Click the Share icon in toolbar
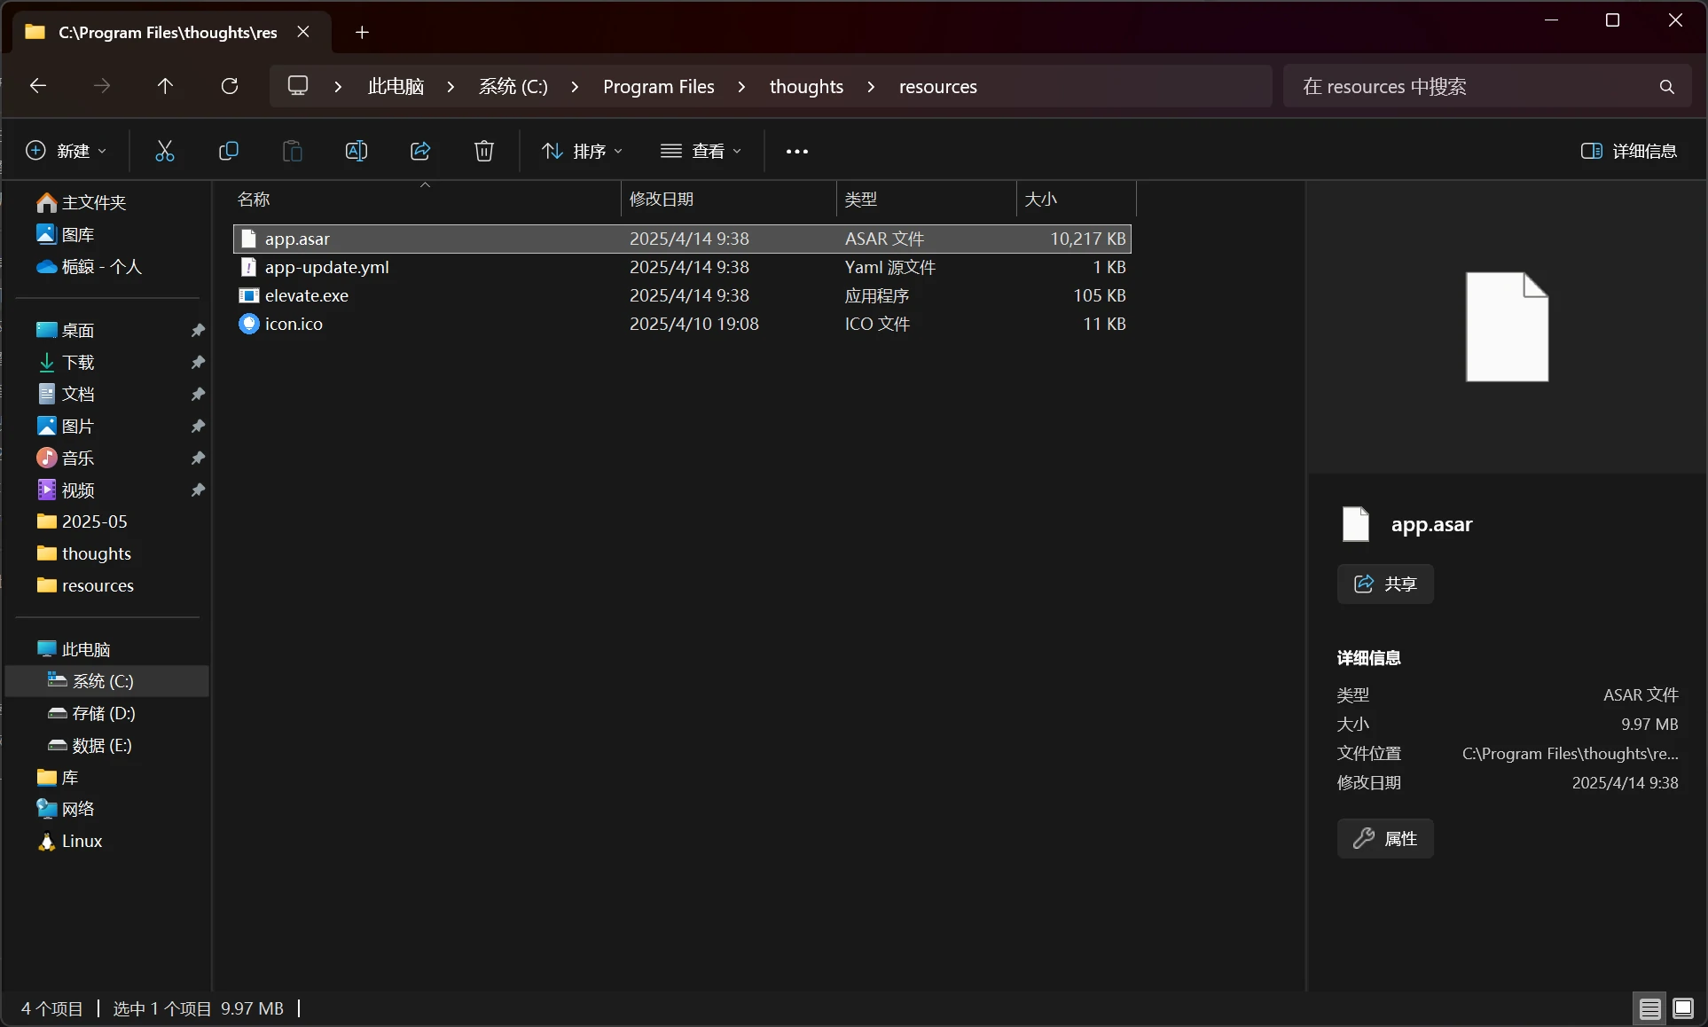 pos(420,151)
